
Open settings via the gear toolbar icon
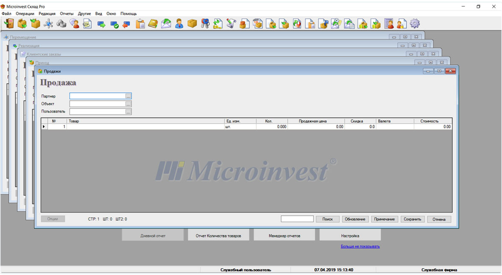click(x=415, y=24)
